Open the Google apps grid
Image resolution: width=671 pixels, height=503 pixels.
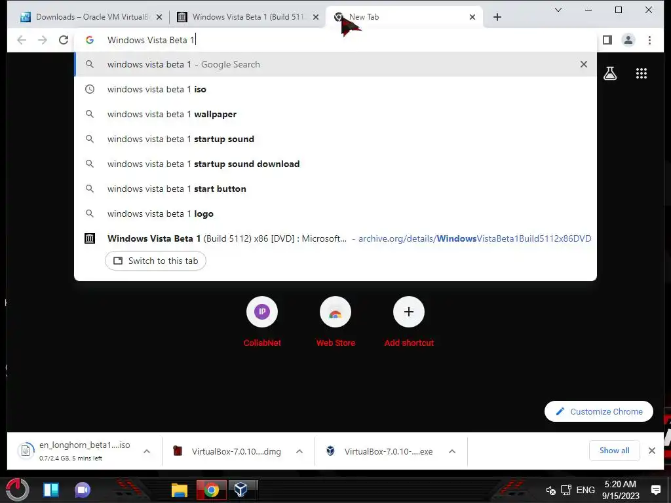click(x=641, y=73)
